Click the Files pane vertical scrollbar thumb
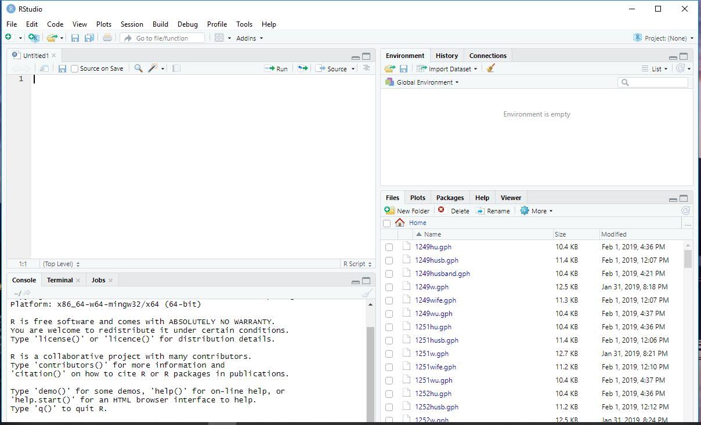The width and height of the screenshot is (701, 425). pyautogui.click(x=688, y=258)
